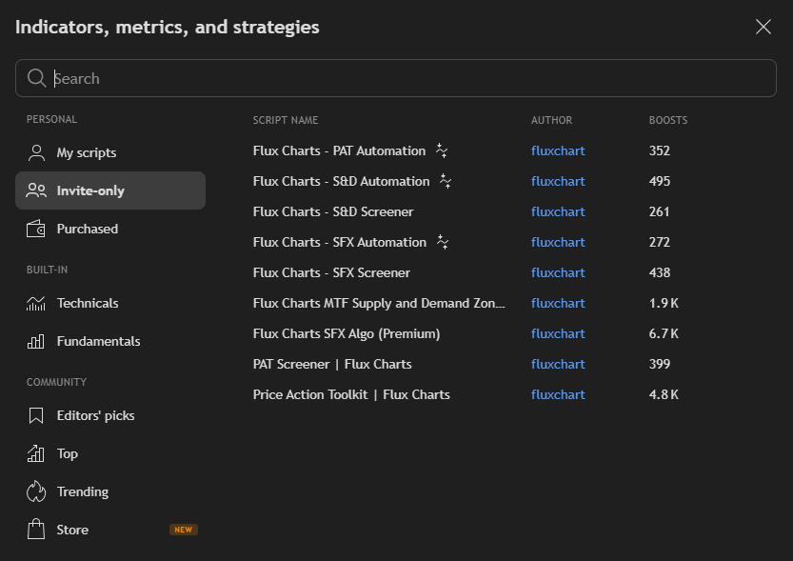This screenshot has height=561, width=793.
Task: Click boosts value 4.8 K
Action: [664, 394]
